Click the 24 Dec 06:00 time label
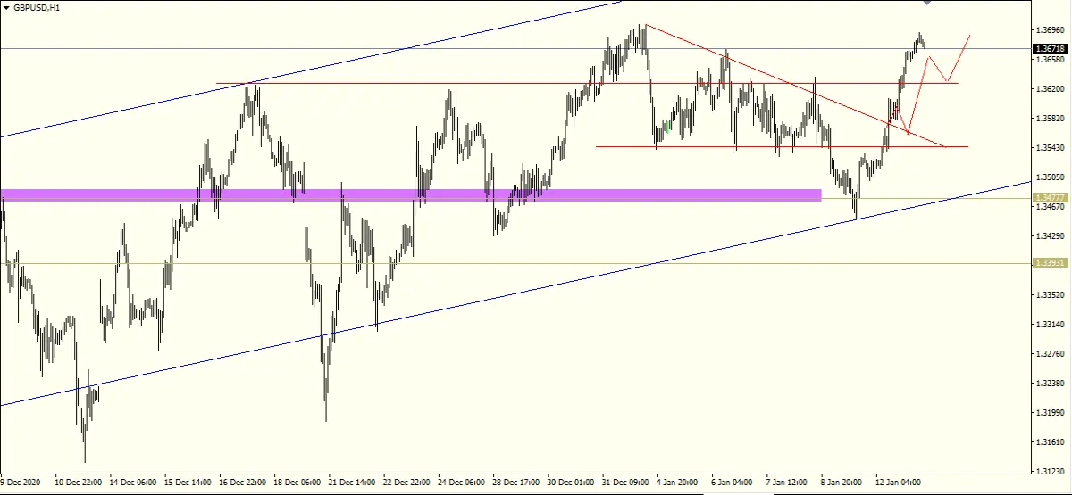This screenshot has height=495, width=1072. click(x=463, y=483)
